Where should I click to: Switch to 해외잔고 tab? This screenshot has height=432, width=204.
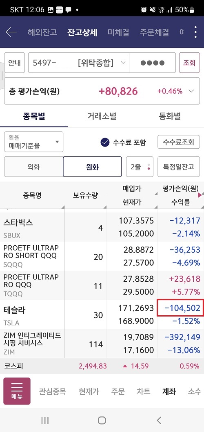tap(42, 32)
